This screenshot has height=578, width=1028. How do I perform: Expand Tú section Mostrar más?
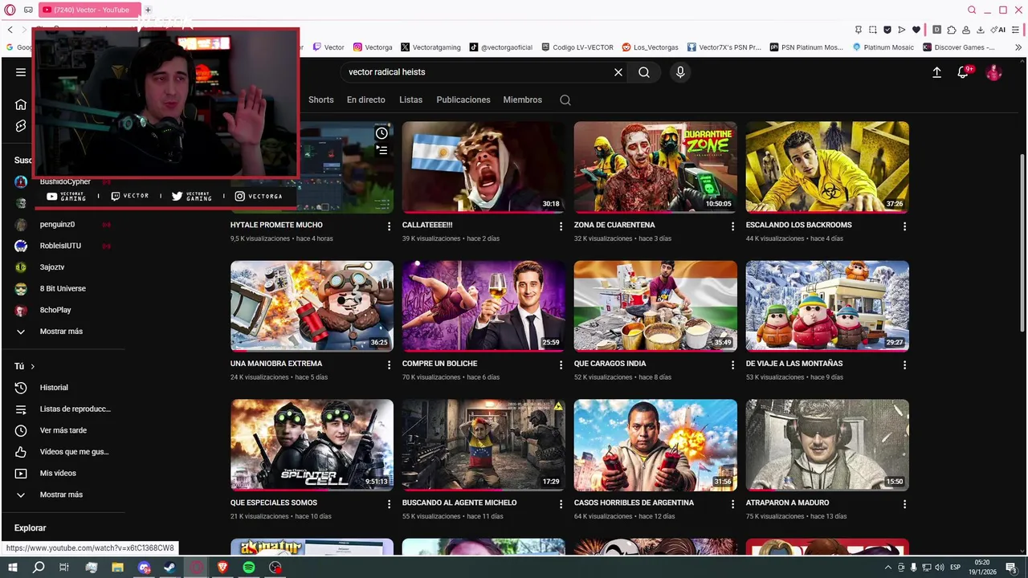[x=61, y=495]
